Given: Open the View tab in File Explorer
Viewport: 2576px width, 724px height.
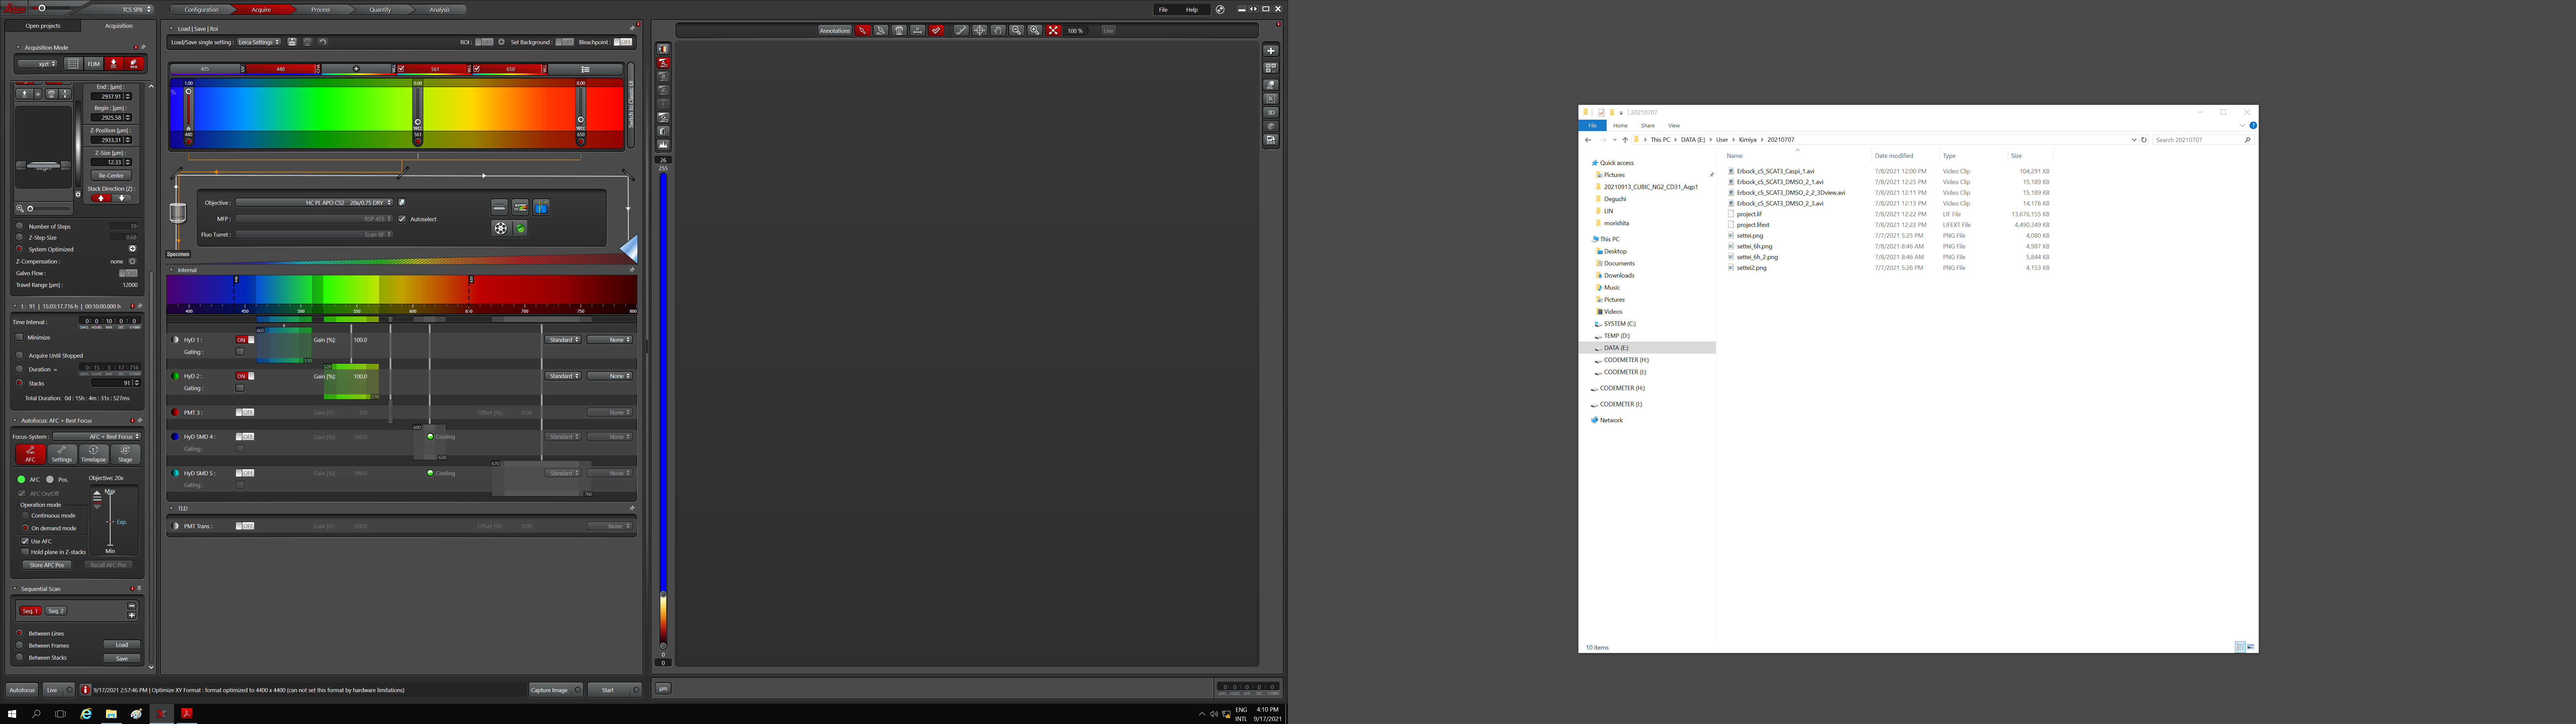Looking at the screenshot, I should point(1674,126).
